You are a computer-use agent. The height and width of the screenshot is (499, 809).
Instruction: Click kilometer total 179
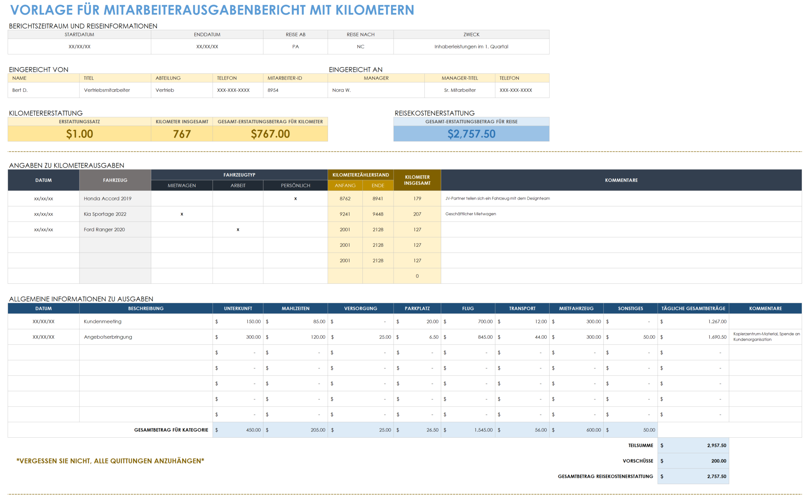417,199
